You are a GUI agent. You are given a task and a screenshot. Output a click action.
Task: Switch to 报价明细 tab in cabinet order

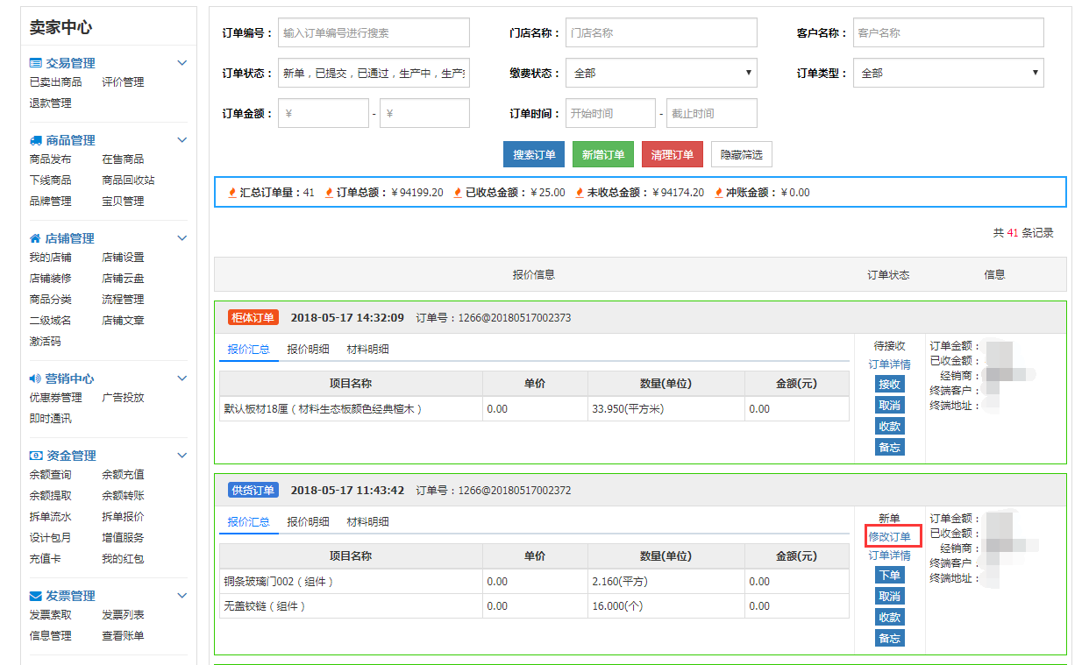click(308, 349)
